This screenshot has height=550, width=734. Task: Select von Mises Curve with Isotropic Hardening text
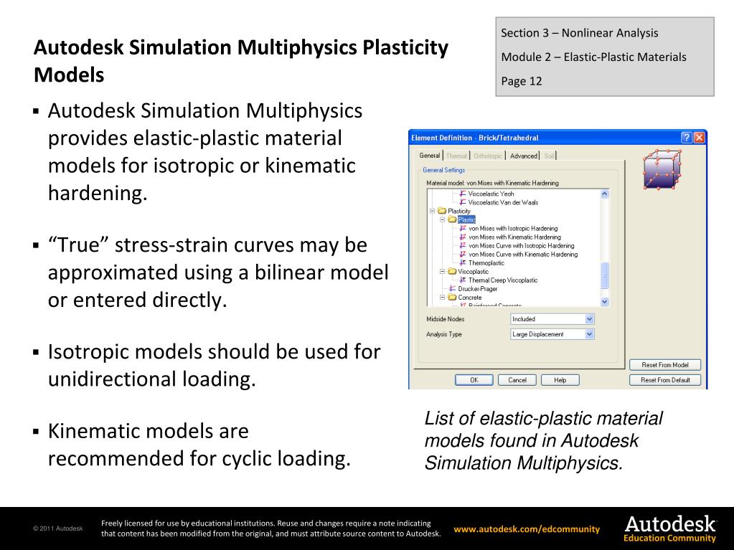coord(521,245)
